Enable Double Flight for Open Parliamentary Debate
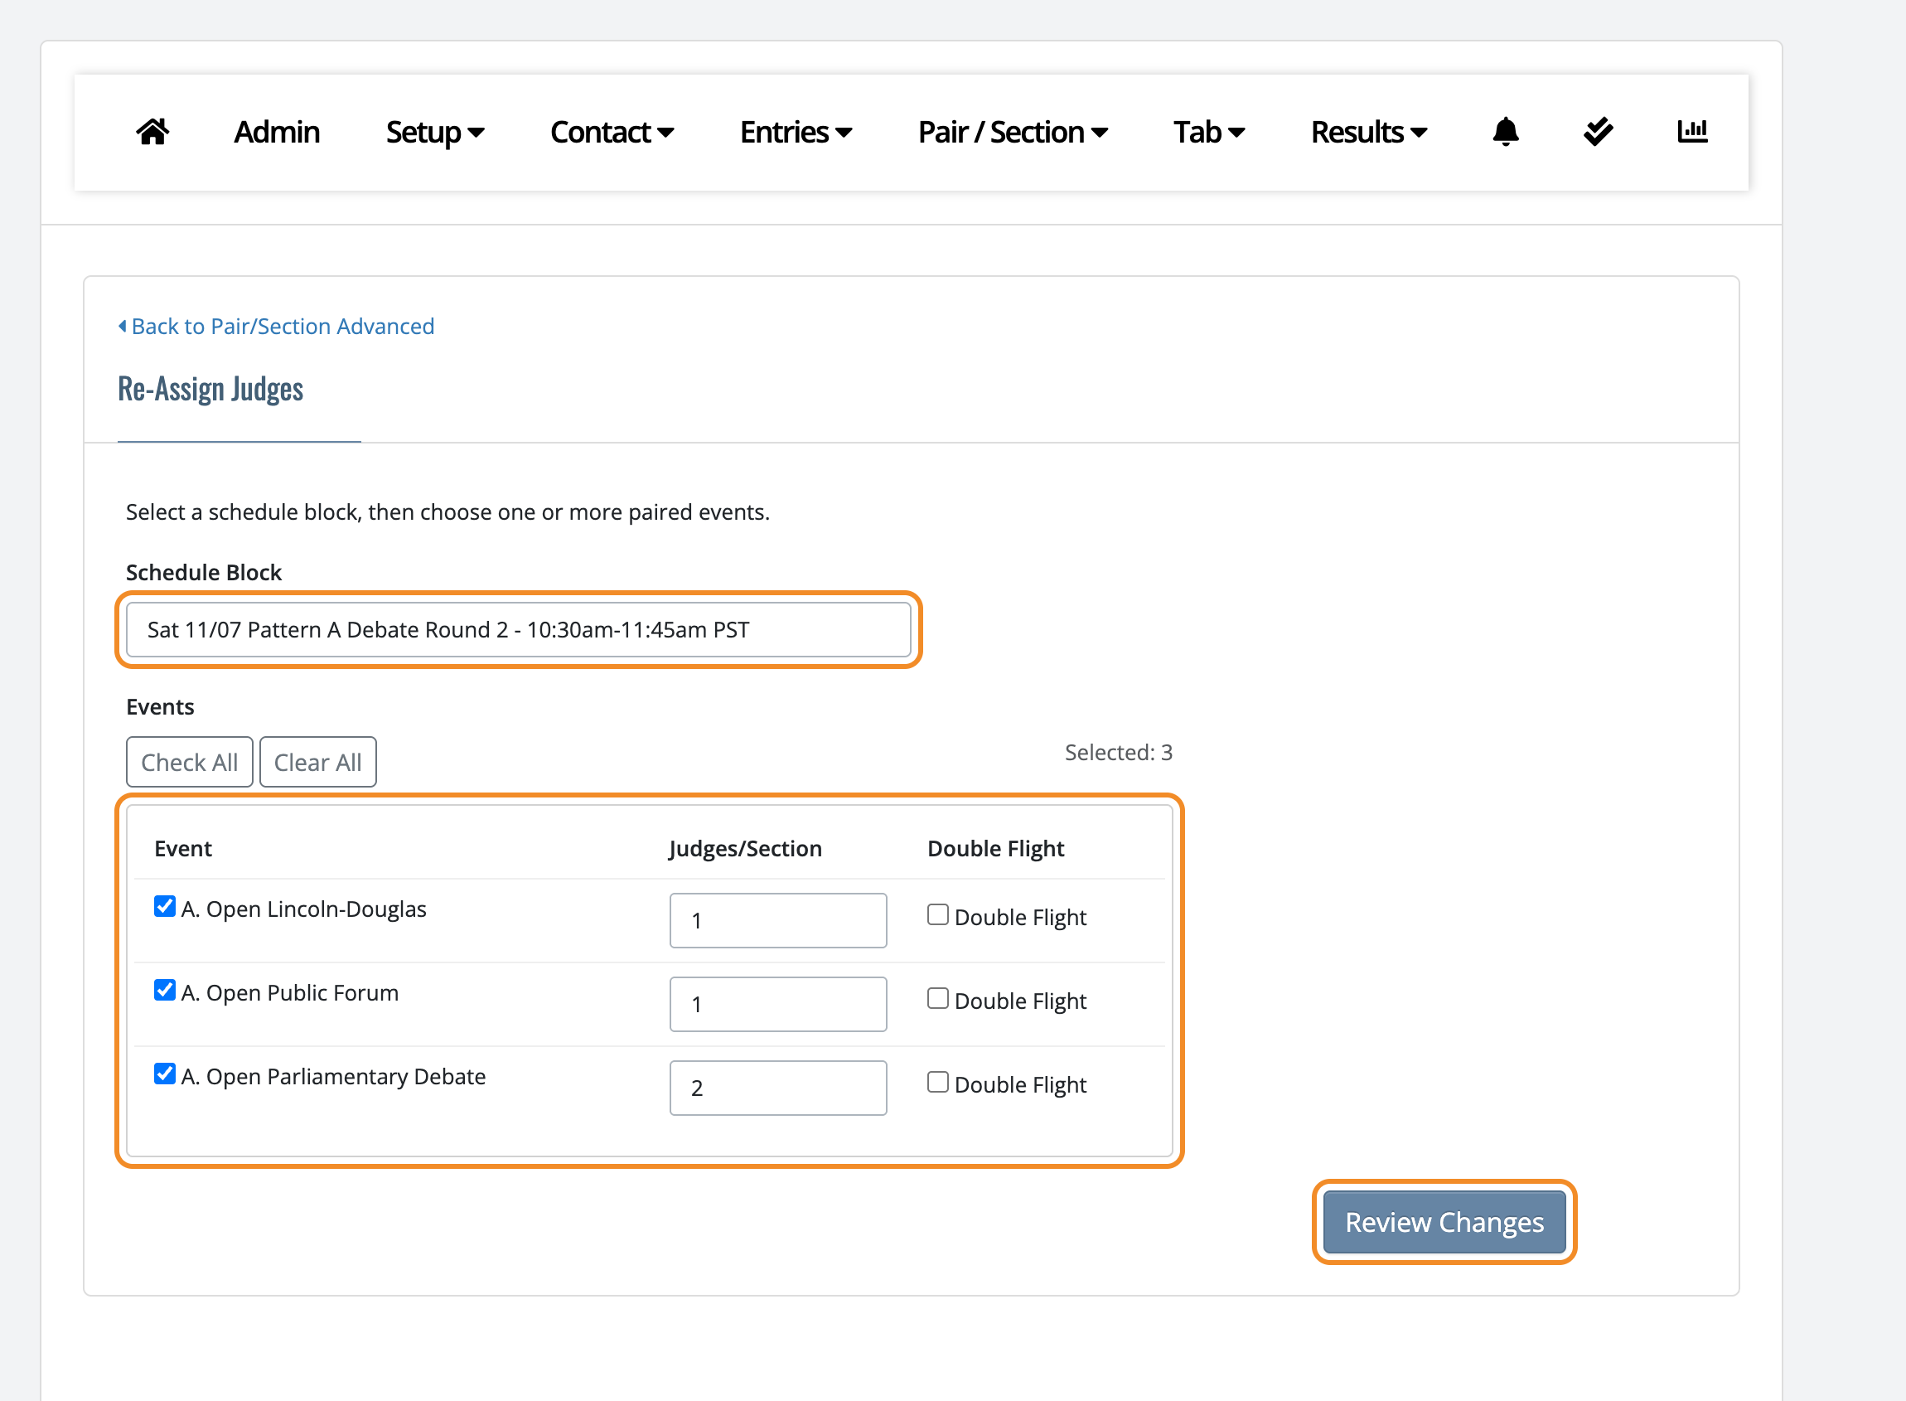The width and height of the screenshot is (1906, 1401). click(937, 1082)
